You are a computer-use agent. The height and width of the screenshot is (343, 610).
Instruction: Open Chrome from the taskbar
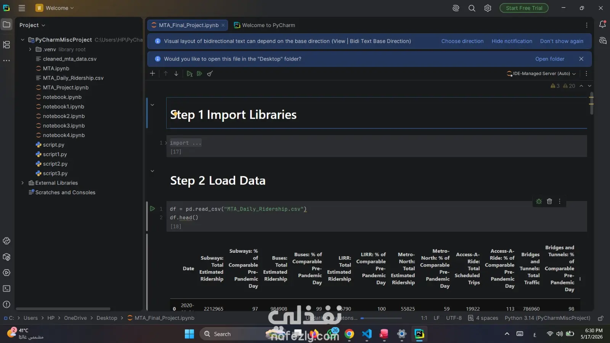click(349, 334)
